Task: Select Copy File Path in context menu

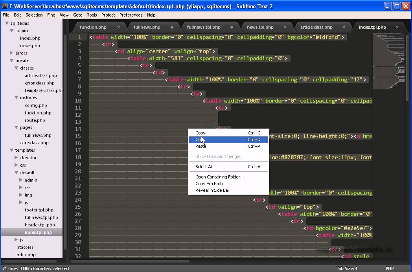Action: click(x=209, y=184)
